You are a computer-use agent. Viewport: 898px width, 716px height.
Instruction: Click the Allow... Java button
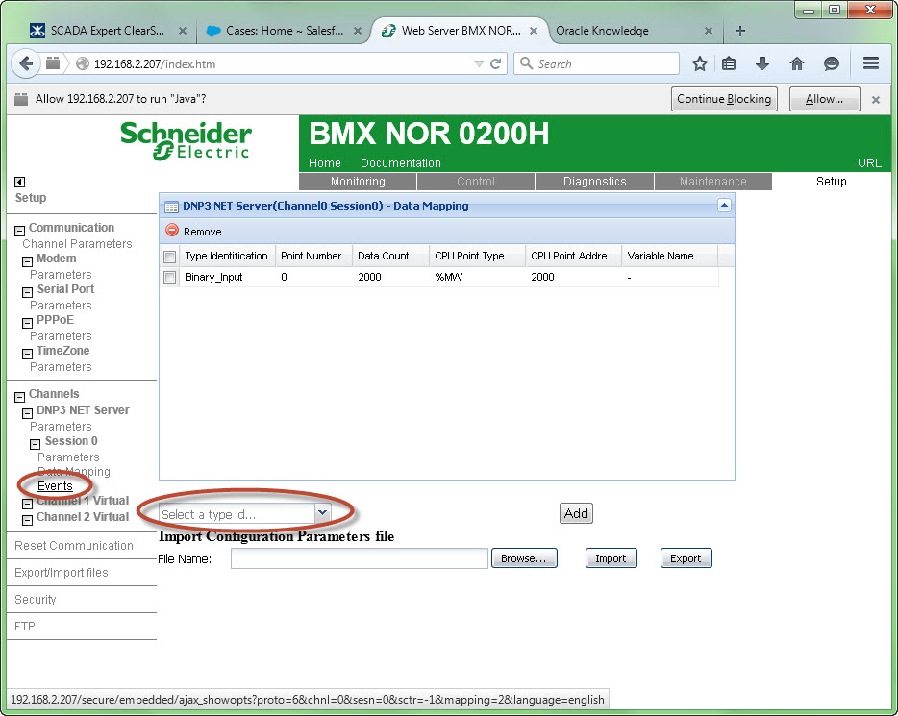click(824, 99)
